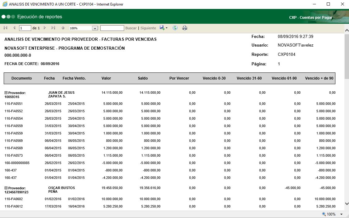349x218 pixels.
Task: Click the current page number field
Action: [25, 28]
